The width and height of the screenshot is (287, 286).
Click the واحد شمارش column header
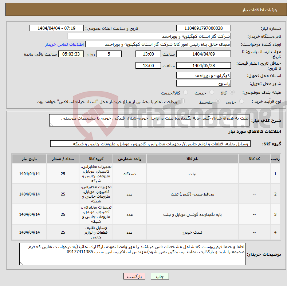pyautogui.click(x=130, y=159)
